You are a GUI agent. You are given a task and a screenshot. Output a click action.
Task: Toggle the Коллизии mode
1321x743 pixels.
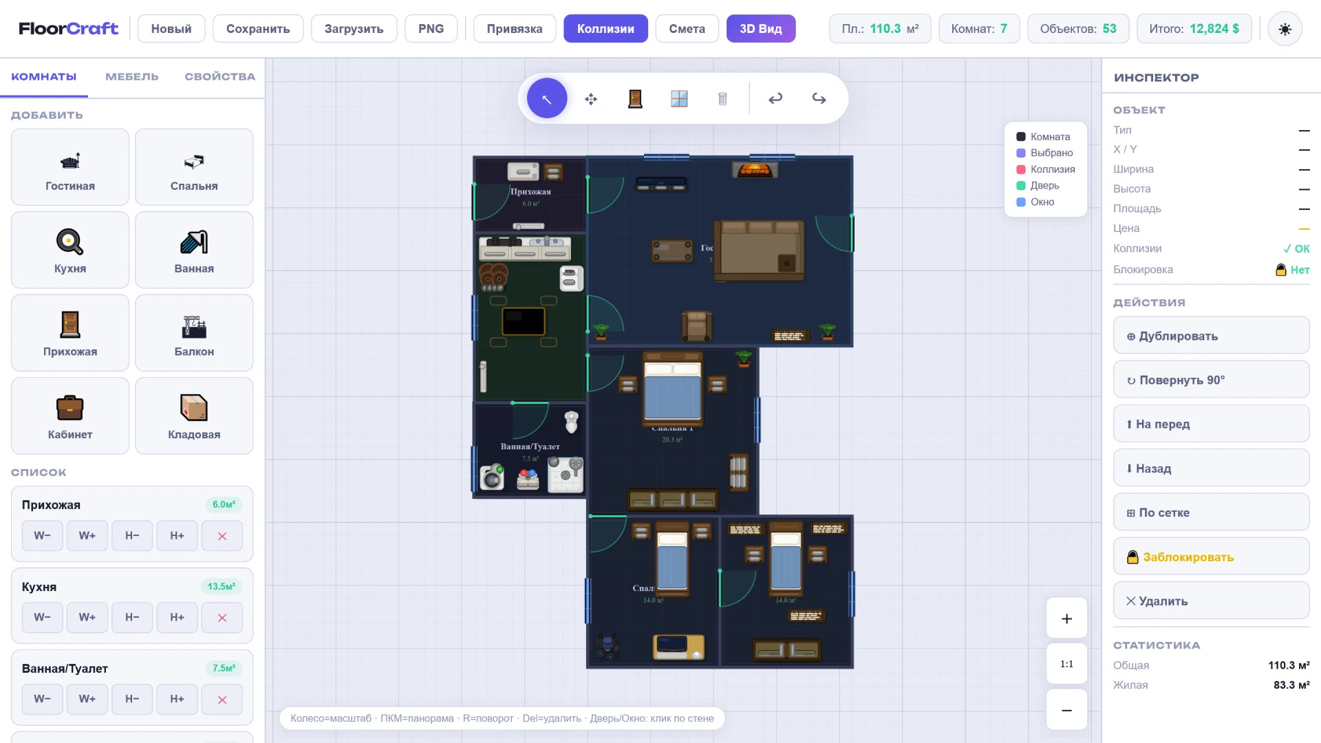point(605,28)
